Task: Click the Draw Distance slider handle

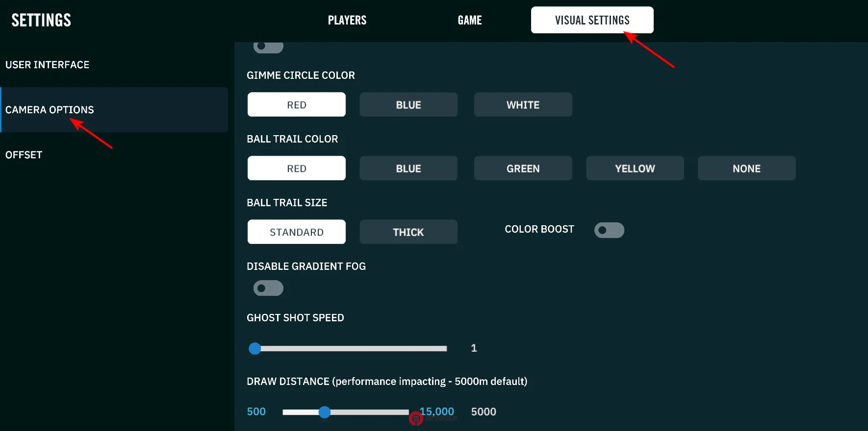Action: [x=324, y=412]
